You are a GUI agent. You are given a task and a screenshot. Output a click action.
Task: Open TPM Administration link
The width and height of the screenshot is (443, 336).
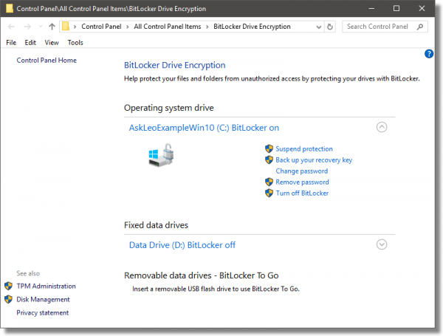click(x=46, y=286)
